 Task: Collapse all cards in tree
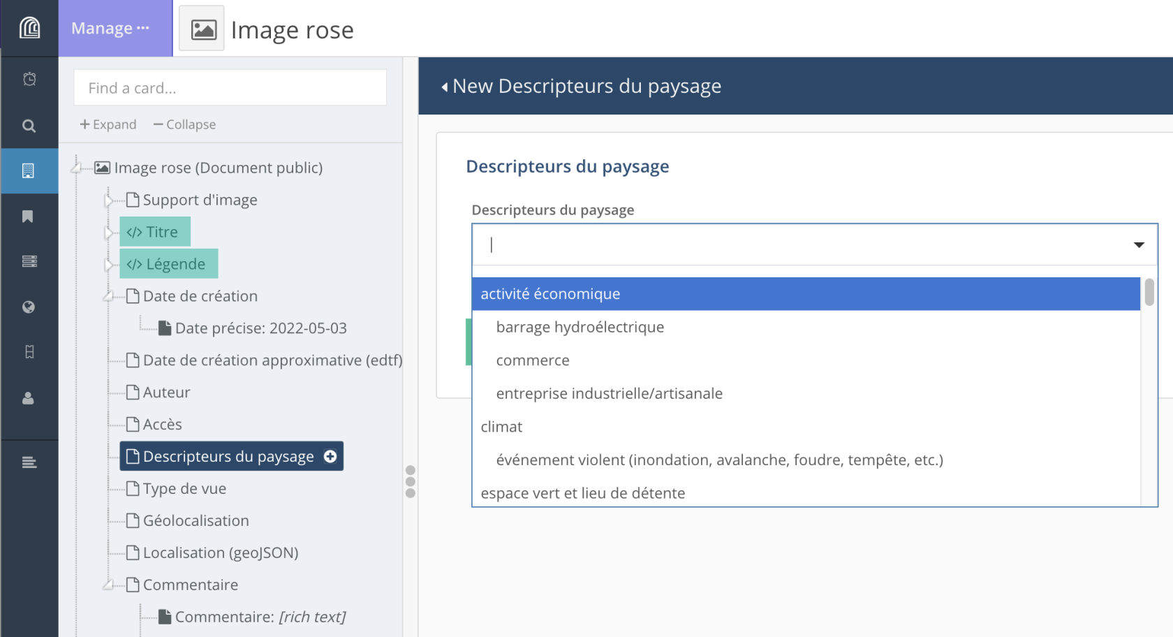click(x=185, y=124)
